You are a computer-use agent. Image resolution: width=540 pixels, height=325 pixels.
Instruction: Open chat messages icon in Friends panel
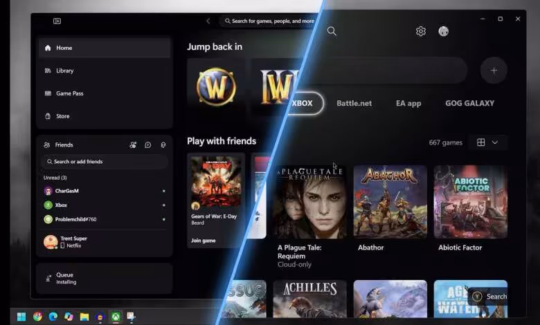click(x=148, y=145)
